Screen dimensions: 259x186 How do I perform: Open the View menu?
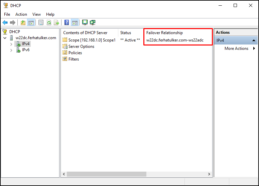(36, 14)
